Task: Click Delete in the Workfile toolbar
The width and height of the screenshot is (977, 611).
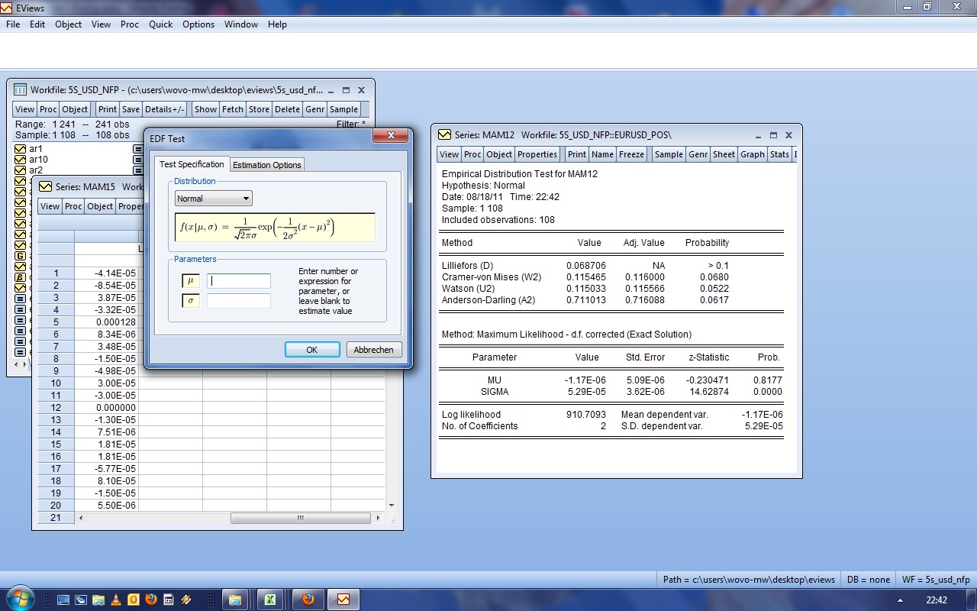Action: coord(288,109)
